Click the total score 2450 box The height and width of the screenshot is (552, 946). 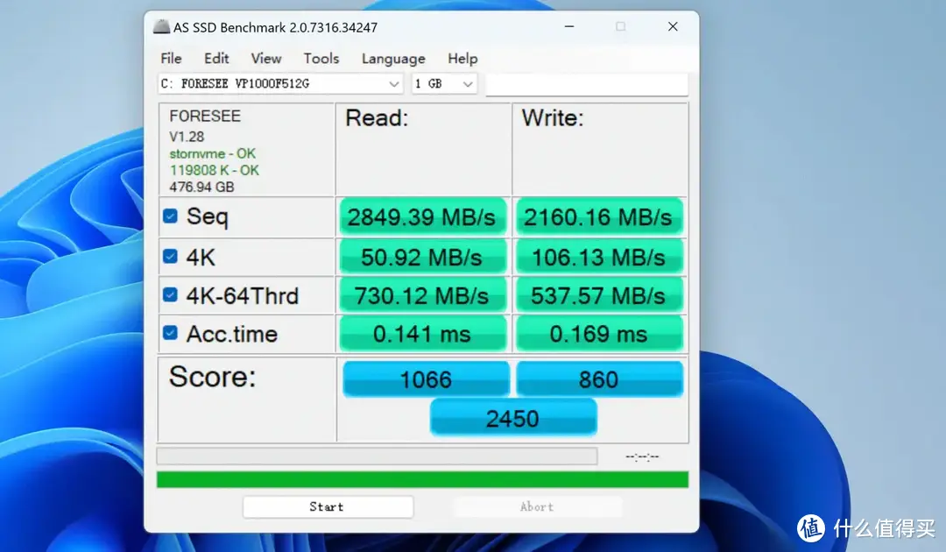click(x=512, y=418)
